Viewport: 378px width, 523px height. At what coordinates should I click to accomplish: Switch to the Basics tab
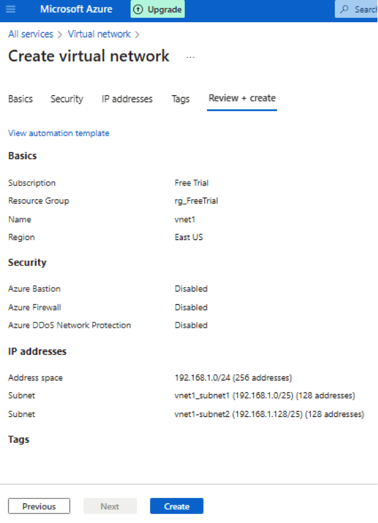pyautogui.click(x=20, y=99)
